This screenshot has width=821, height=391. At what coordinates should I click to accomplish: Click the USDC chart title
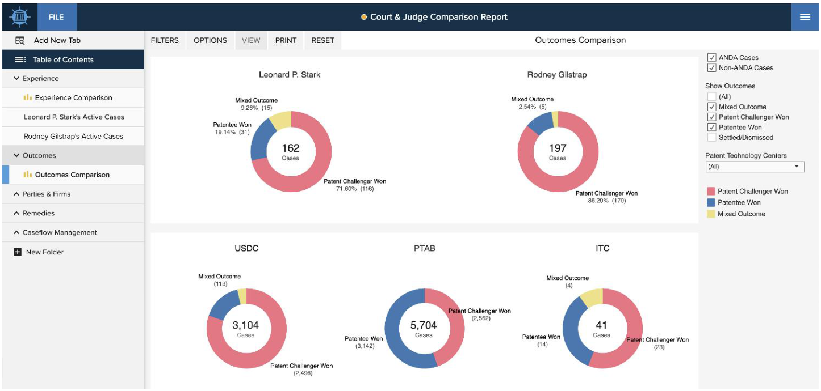[x=246, y=248]
